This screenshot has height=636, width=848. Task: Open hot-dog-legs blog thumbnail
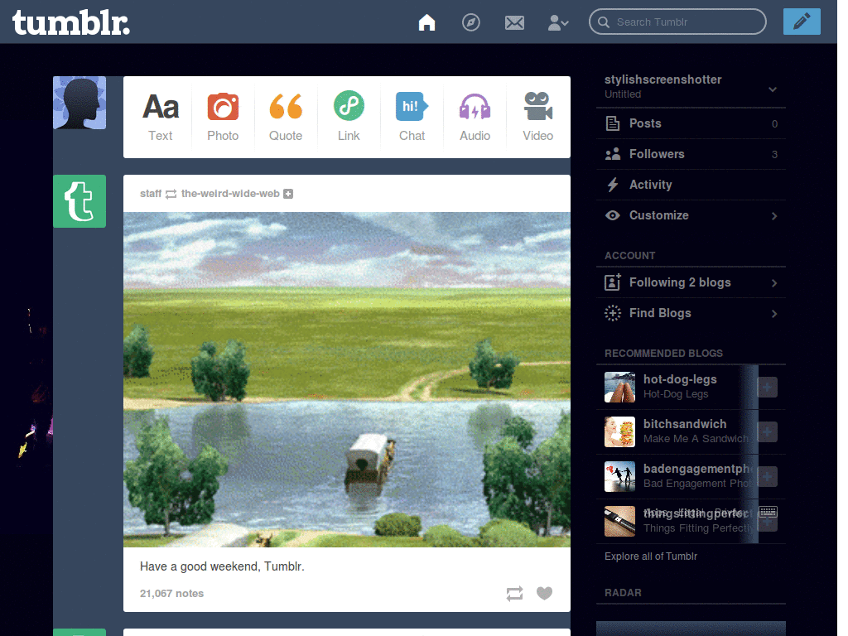click(619, 388)
